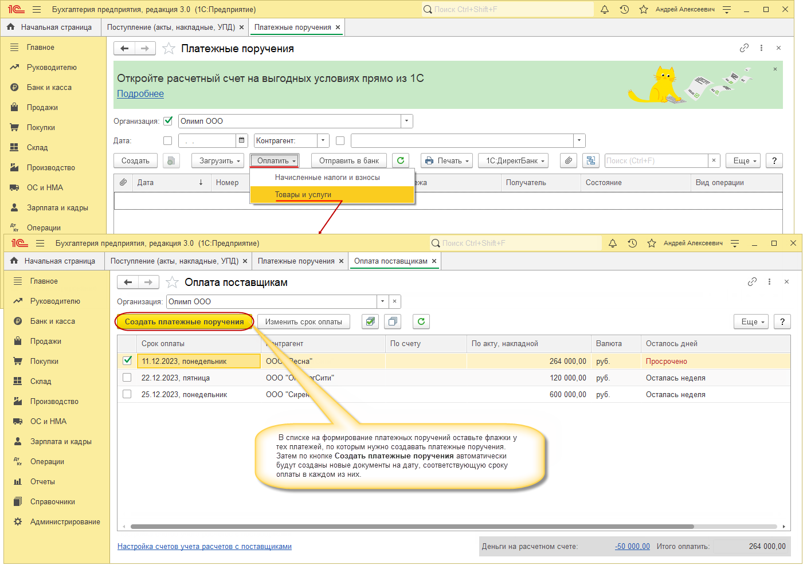Enable the Контрагент filter checkbox
Image resolution: width=803 pixels, height=565 pixels.
pos(340,140)
